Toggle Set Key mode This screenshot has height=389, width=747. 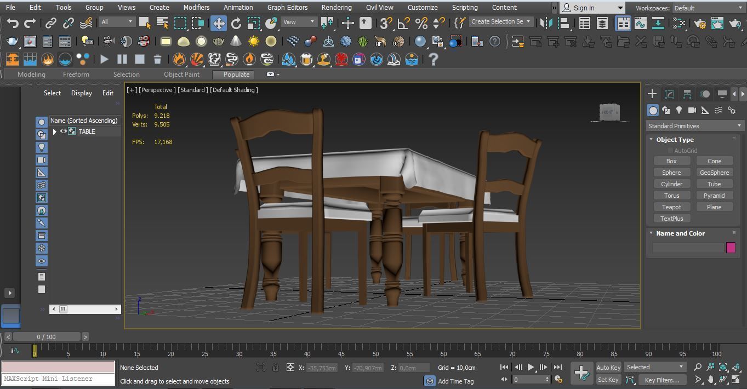608,380
